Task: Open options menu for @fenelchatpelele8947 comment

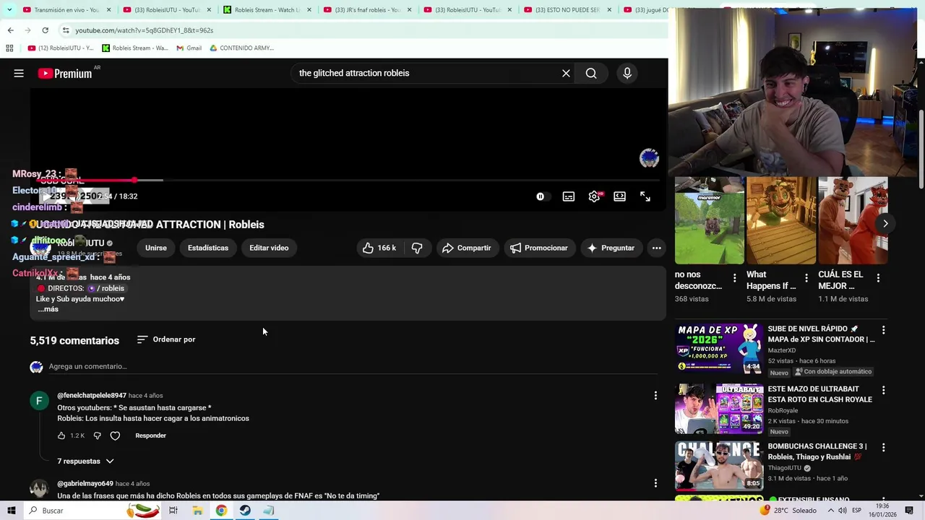Action: pyautogui.click(x=655, y=395)
